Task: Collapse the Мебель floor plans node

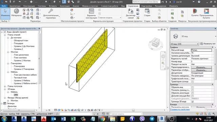Action: pos(8,72)
